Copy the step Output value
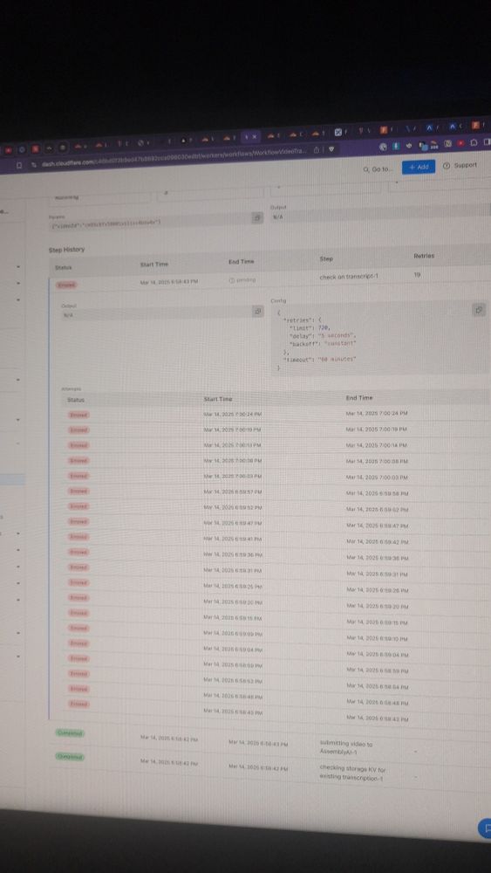Screen dimensions: 491x873 257,312
